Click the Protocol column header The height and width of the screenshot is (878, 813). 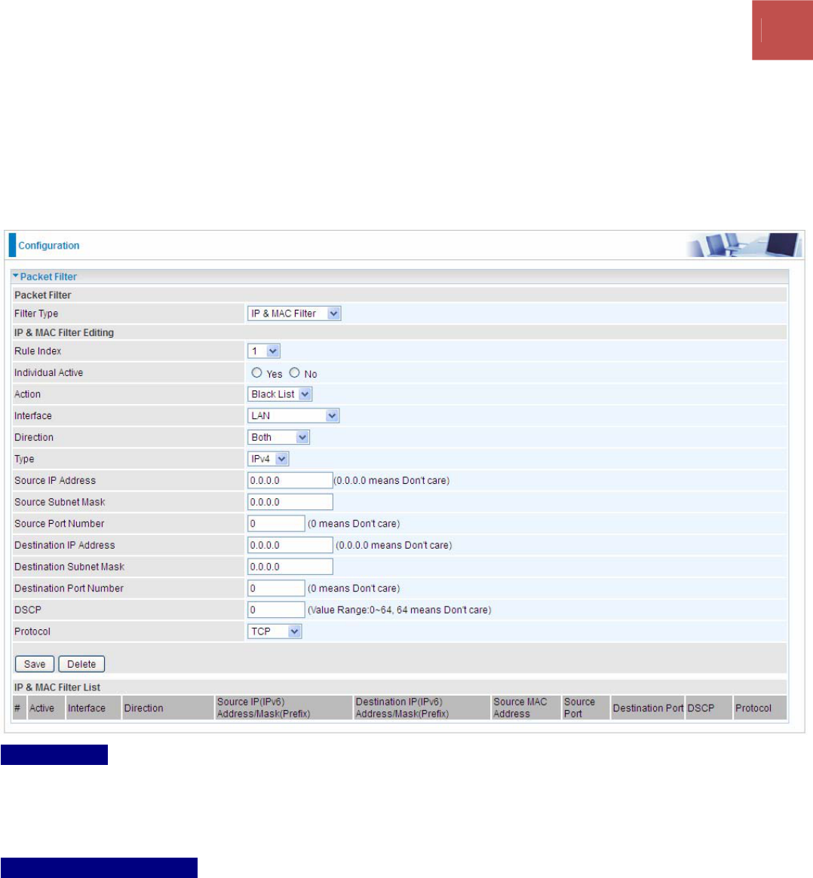tap(759, 708)
